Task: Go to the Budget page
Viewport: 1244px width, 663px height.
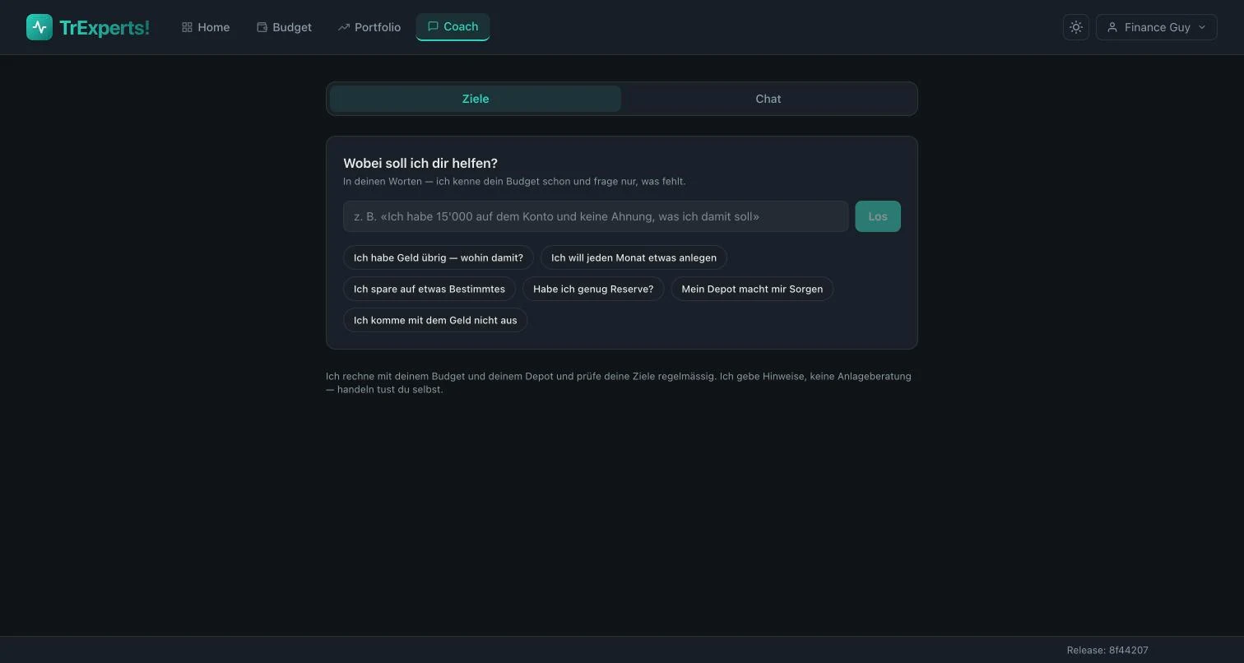Action: point(284,27)
